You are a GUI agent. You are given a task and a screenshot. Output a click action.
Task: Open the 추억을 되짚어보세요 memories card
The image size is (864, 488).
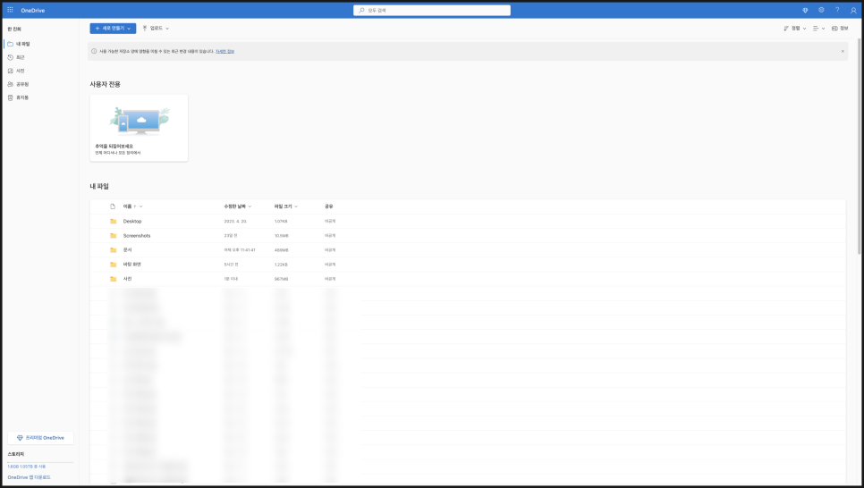[x=139, y=128]
